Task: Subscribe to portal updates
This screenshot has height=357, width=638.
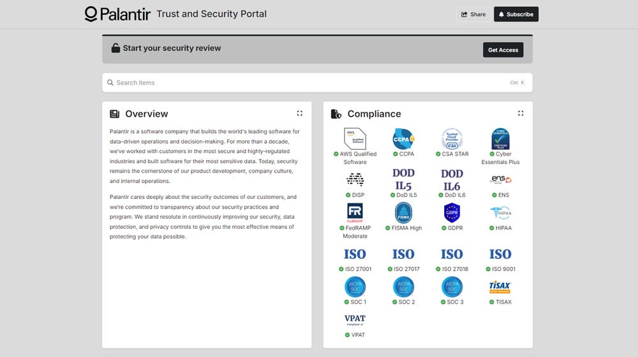Action: click(x=516, y=14)
